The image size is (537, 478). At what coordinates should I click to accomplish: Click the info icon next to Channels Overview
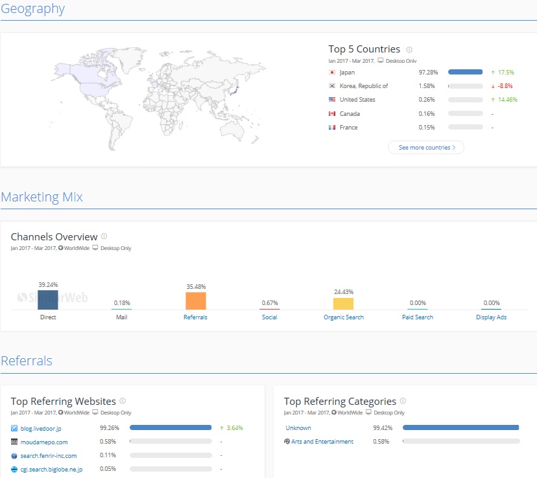click(104, 237)
